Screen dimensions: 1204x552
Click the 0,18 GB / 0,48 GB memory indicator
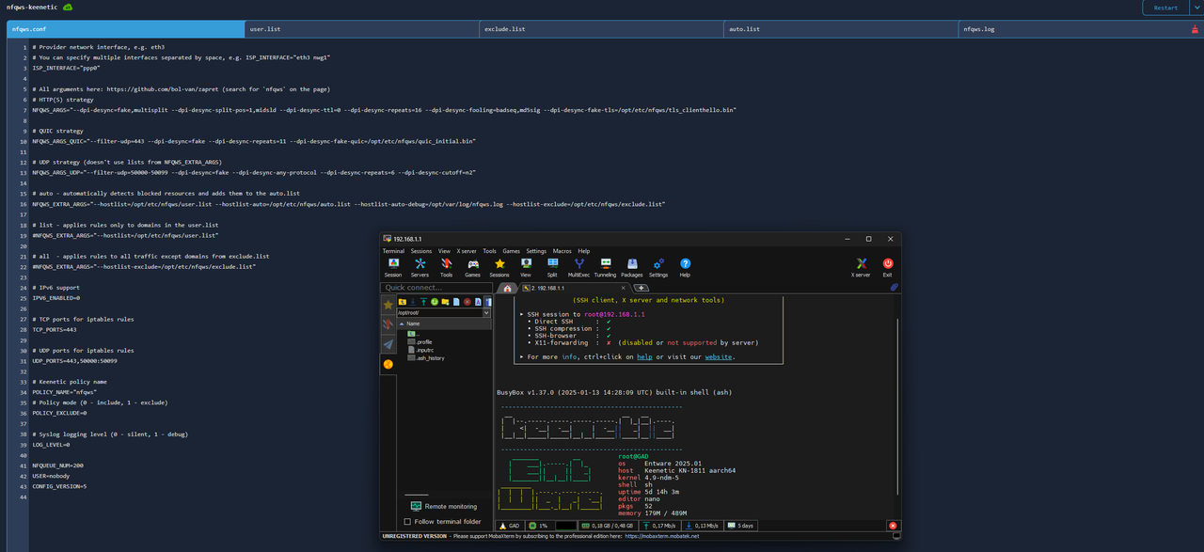pyautogui.click(x=607, y=526)
